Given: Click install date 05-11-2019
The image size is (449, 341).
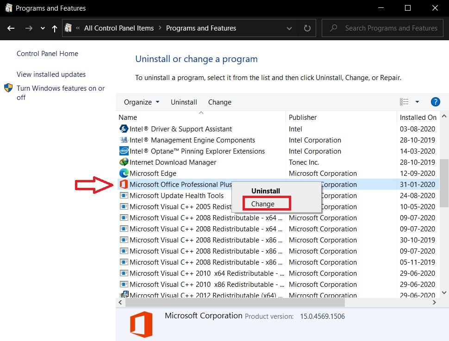Looking at the screenshot, I should [418, 262].
